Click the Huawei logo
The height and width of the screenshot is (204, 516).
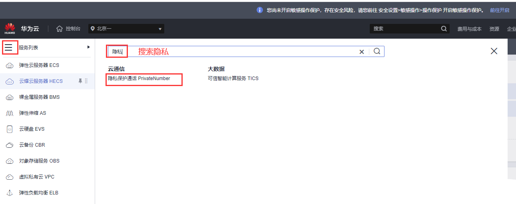pos(10,29)
